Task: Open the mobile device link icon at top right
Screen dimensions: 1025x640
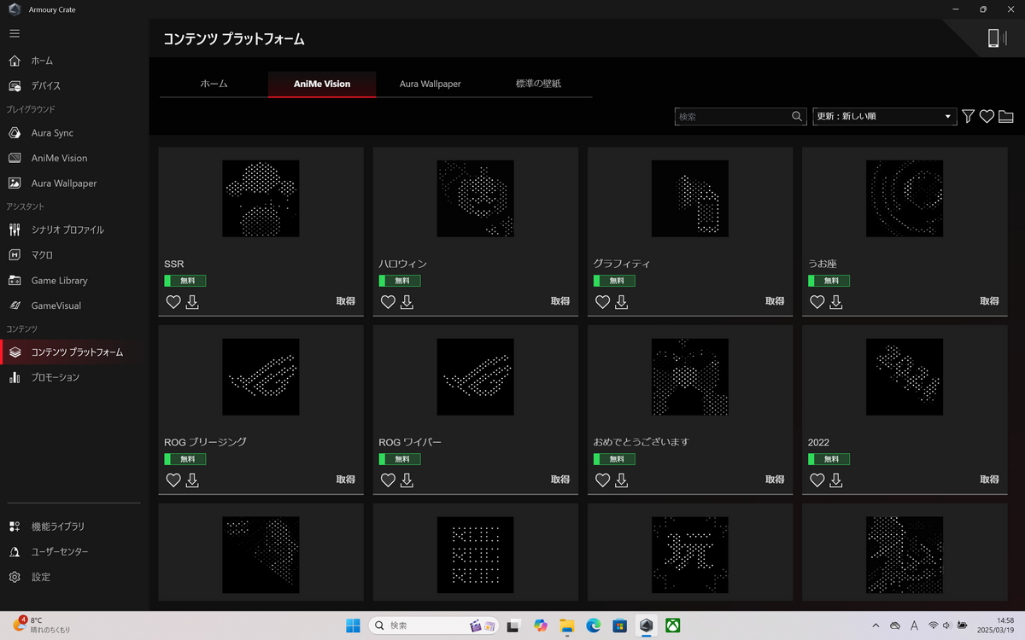Action: [x=996, y=38]
